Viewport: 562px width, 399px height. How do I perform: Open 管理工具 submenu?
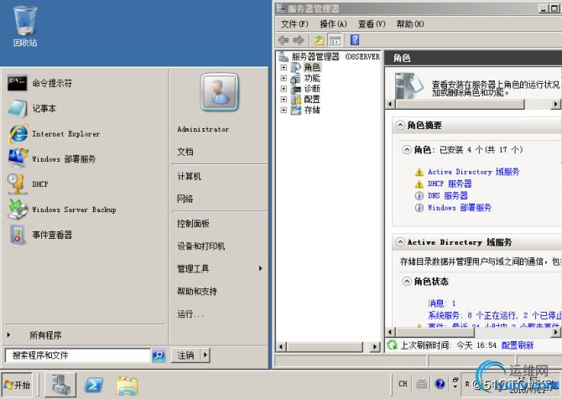click(x=220, y=268)
